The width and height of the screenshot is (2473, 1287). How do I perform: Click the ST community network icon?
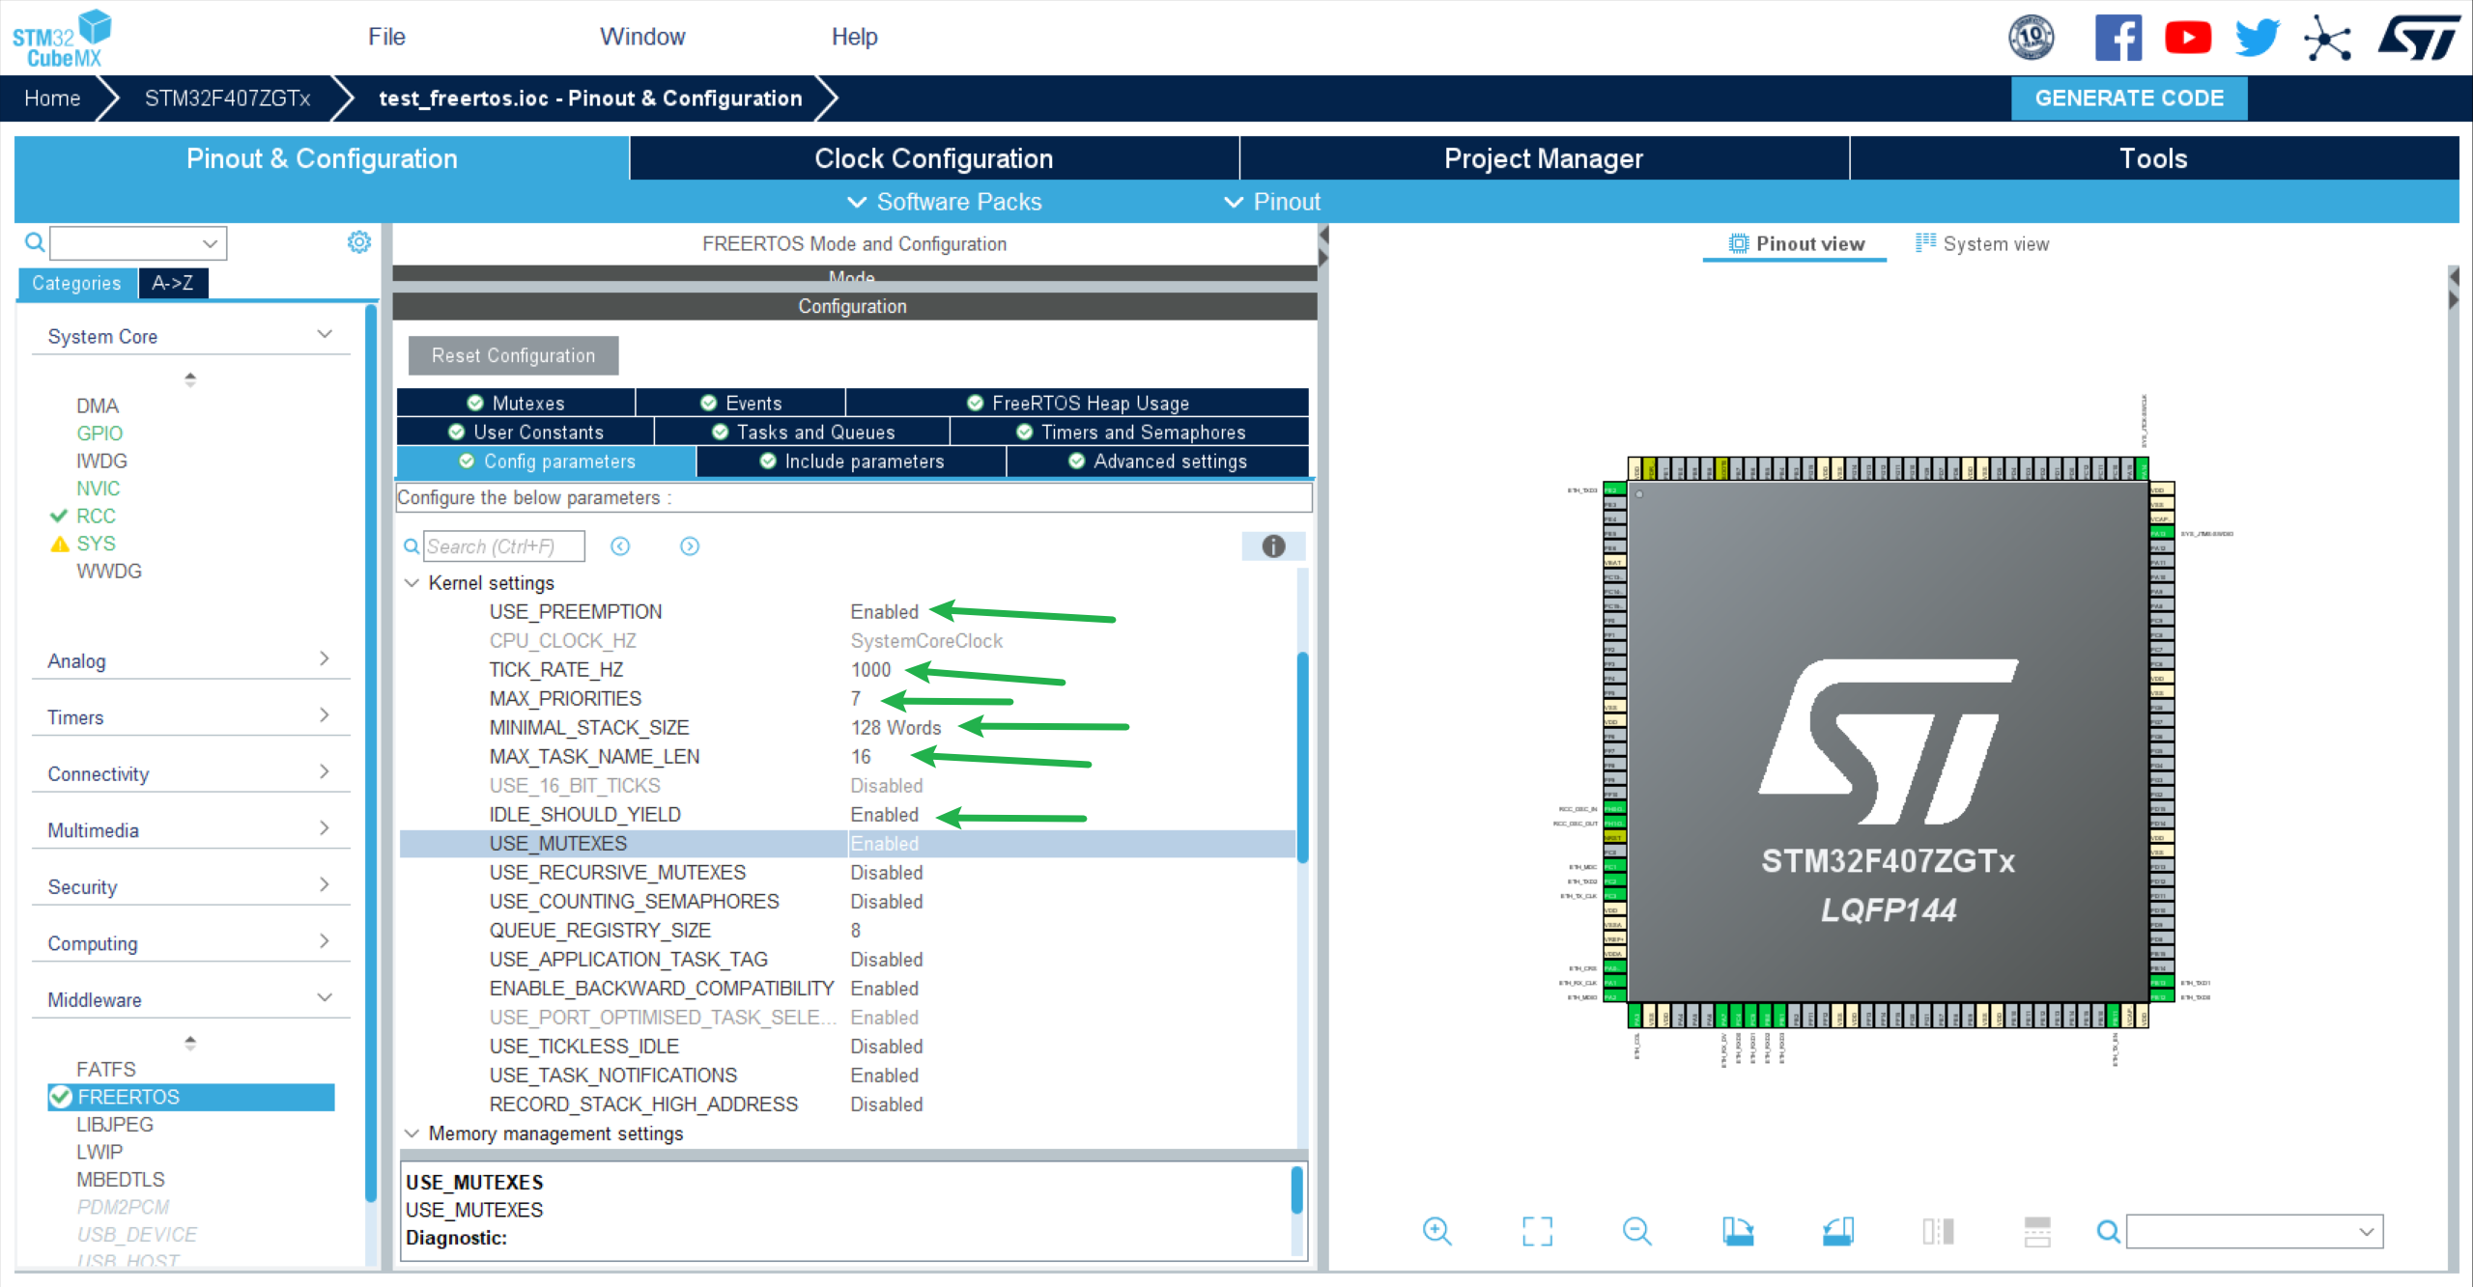tap(2327, 39)
